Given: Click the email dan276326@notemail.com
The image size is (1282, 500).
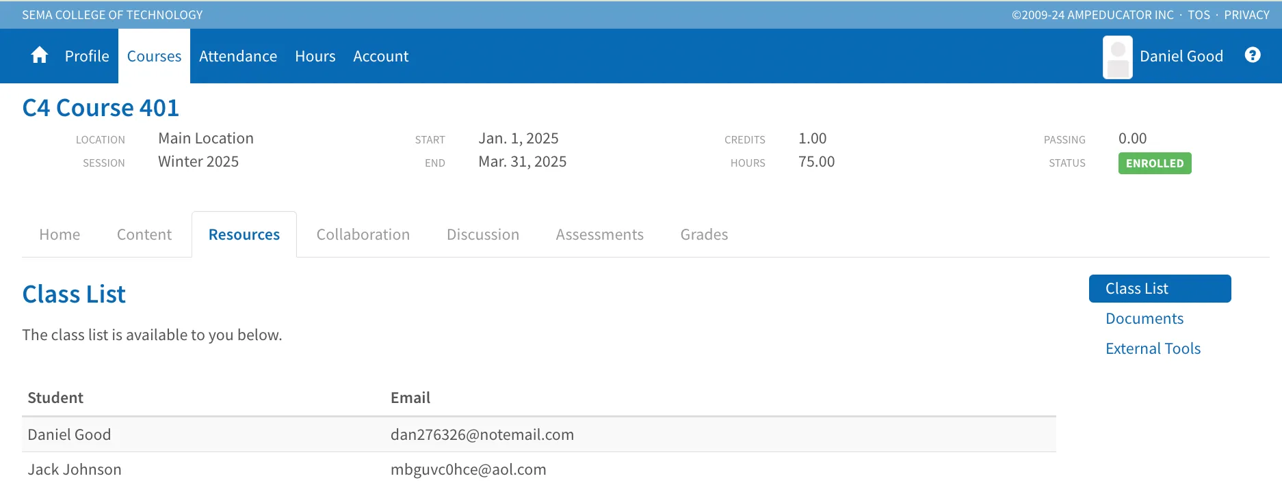Looking at the screenshot, I should 482,434.
